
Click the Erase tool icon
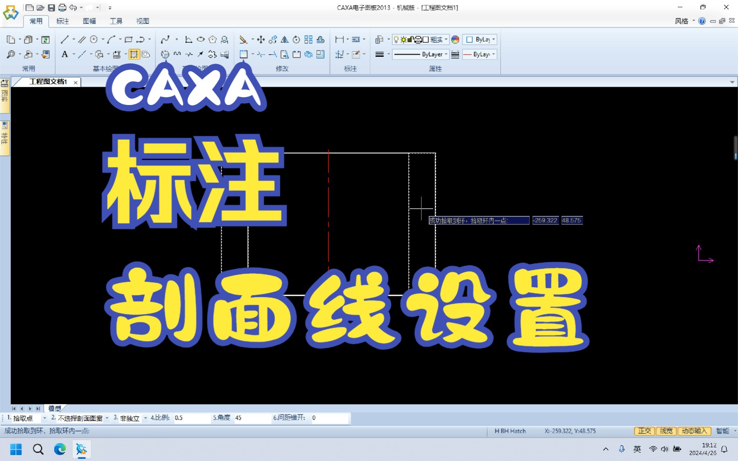243,40
